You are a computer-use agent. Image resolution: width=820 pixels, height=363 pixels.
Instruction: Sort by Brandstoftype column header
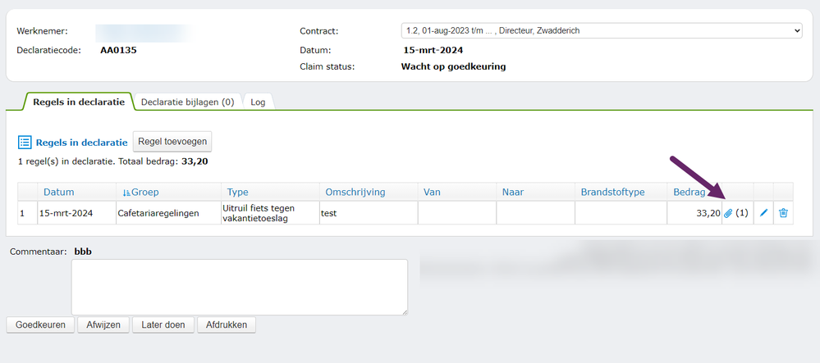[612, 193]
